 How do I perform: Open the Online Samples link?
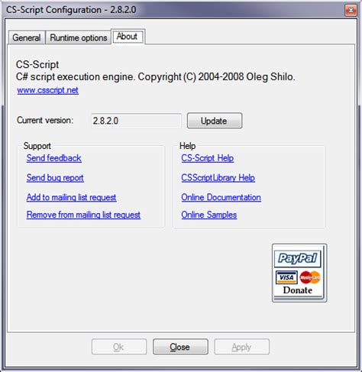[x=209, y=215]
